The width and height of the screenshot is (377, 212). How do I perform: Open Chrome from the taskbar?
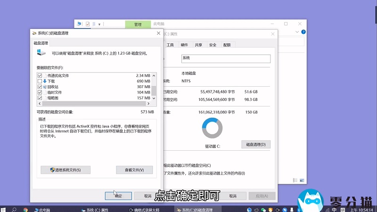click(x=25, y=209)
